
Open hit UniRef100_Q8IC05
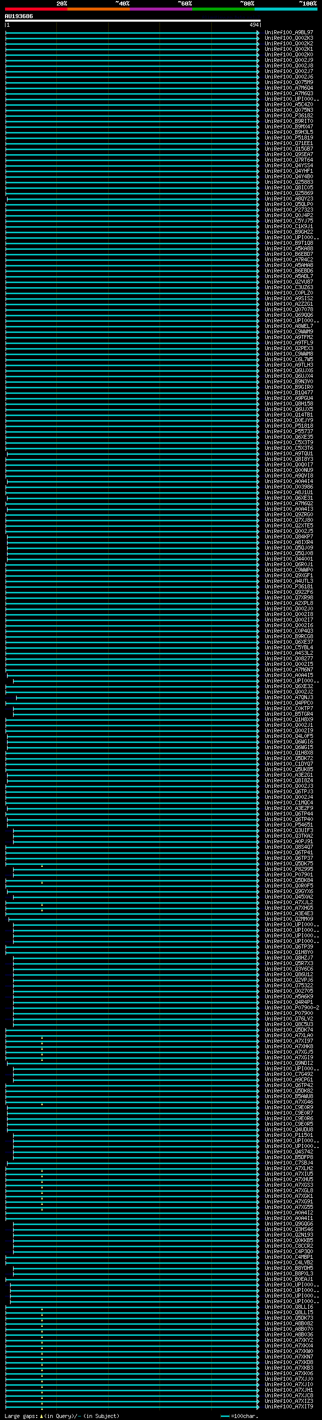click(x=288, y=187)
